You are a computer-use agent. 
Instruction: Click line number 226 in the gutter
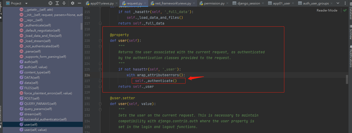[x=87, y=75]
